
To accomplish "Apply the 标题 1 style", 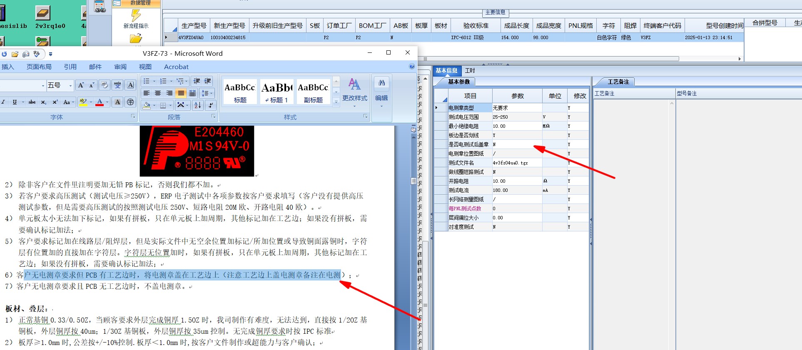I will (x=276, y=92).
